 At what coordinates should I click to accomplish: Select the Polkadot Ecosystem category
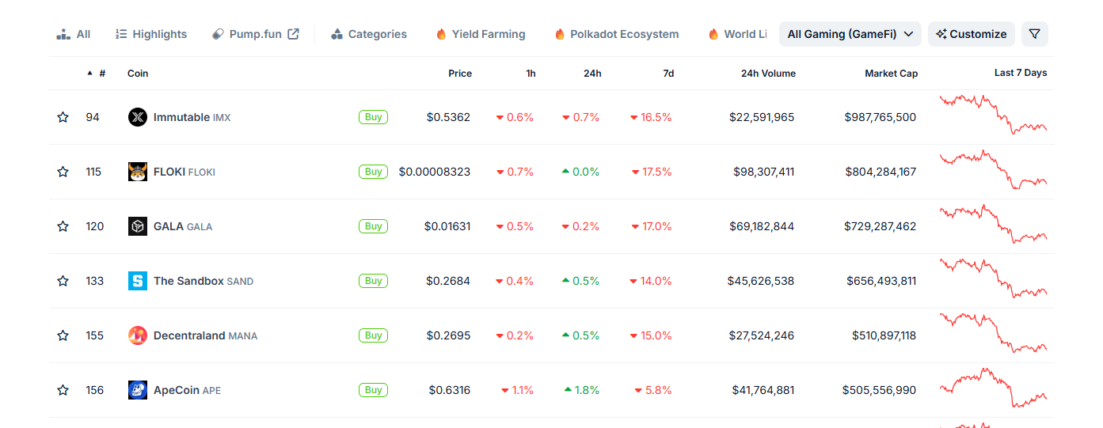[x=617, y=34]
